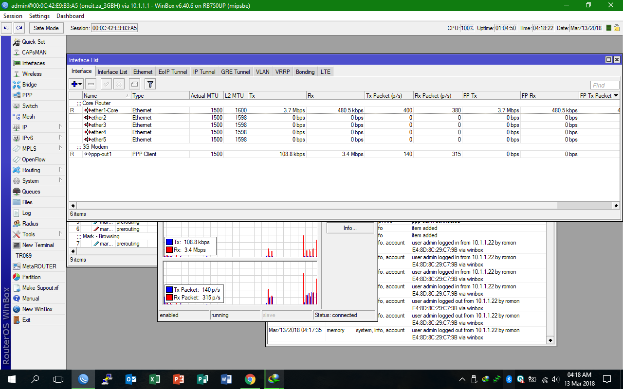Expand the Tools submenu arrow
This screenshot has height=389, width=623.
coord(60,234)
